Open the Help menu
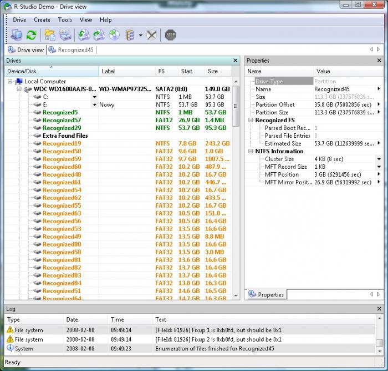The height and width of the screenshot is (371, 388). click(106, 20)
